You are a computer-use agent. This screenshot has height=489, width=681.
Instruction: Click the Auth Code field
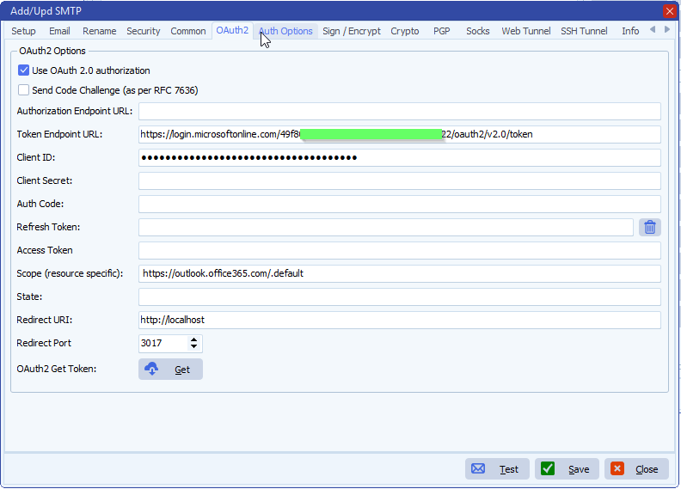coord(400,205)
